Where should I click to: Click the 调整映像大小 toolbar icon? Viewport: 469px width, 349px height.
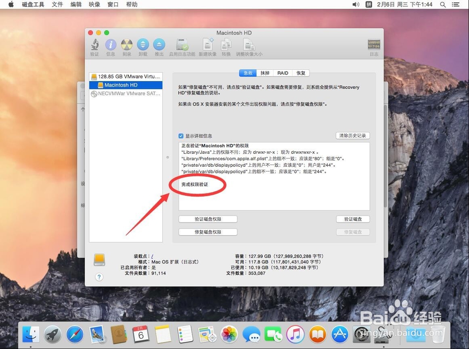tap(249, 45)
